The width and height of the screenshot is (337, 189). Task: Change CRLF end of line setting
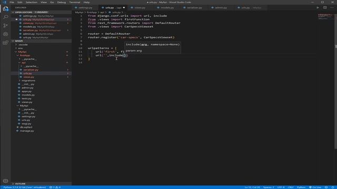point(291,187)
